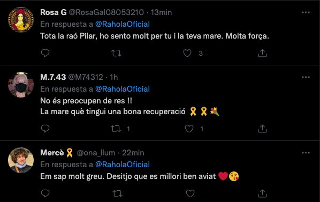Reply to M.7.43's tweet
Screen dimensions: 320x202
click(45, 129)
